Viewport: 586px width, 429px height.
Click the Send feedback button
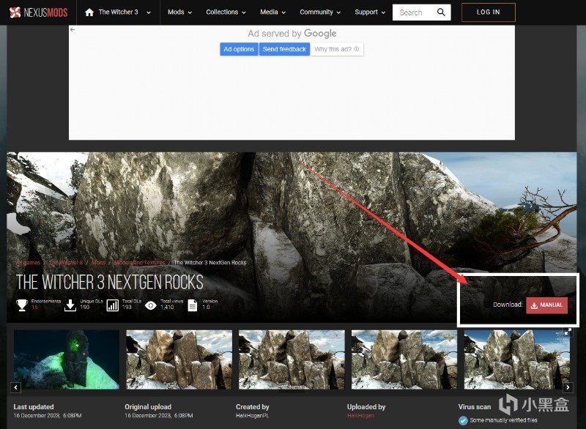click(284, 49)
